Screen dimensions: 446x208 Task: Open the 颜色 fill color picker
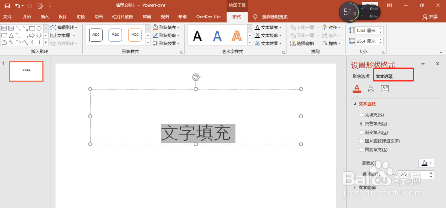pyautogui.click(x=426, y=163)
